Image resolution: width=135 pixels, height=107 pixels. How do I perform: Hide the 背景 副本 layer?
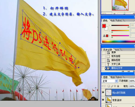103,100
